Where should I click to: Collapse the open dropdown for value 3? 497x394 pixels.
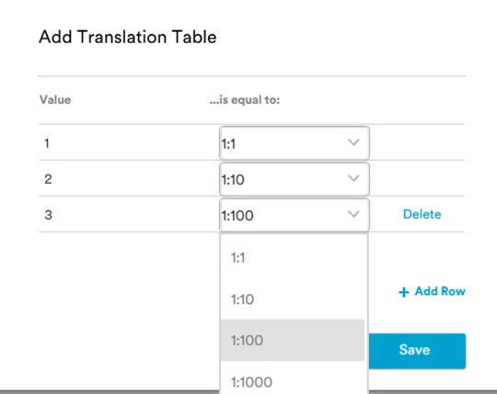[x=295, y=215]
